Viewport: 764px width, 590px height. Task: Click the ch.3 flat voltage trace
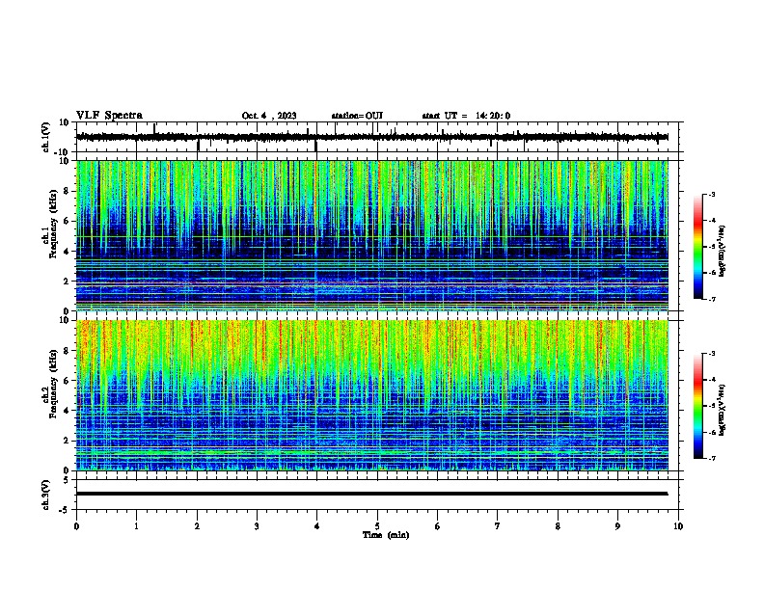[372, 494]
